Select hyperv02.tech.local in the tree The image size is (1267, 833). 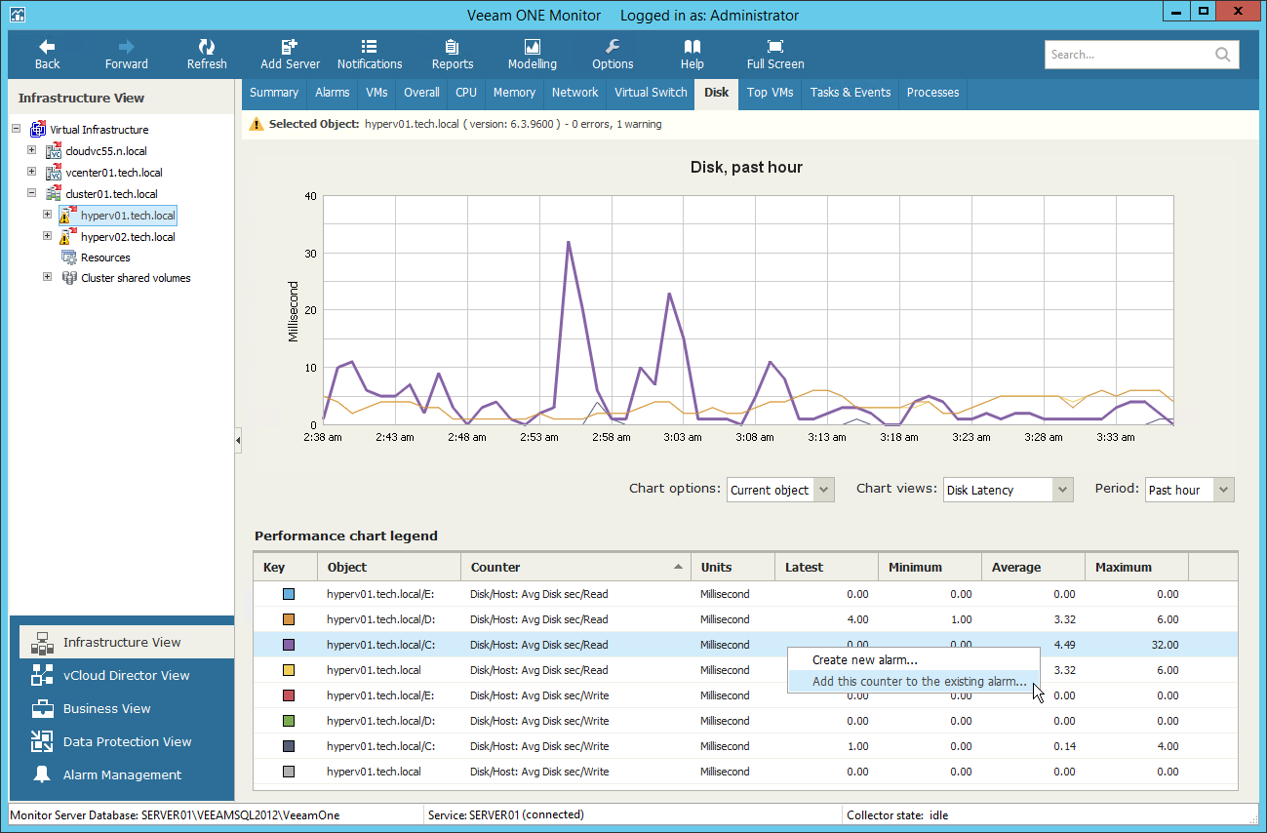click(x=128, y=236)
